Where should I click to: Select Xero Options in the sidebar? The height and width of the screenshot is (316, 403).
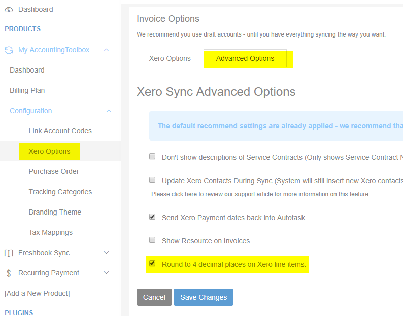pyautogui.click(x=49, y=151)
